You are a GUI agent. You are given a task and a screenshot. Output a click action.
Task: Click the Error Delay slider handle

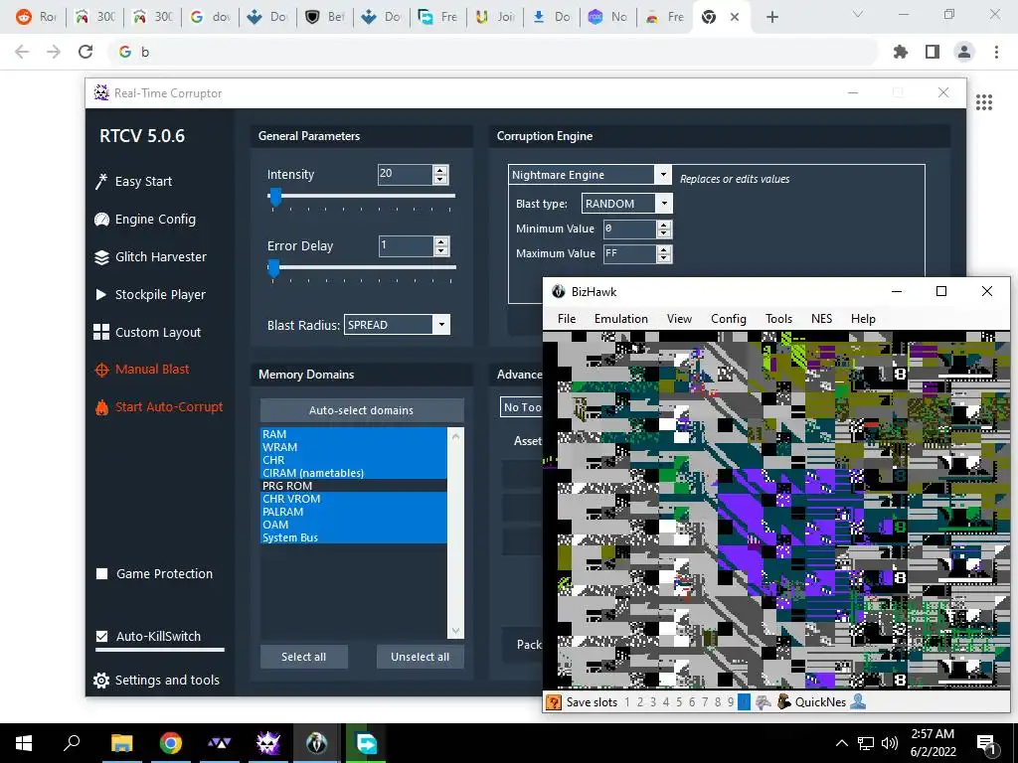point(274,268)
